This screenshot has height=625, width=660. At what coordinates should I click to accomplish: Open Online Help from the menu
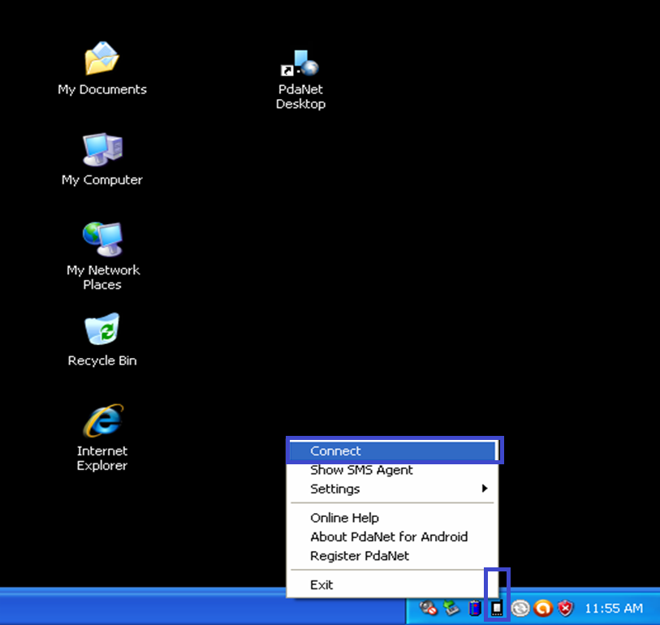tap(394, 518)
